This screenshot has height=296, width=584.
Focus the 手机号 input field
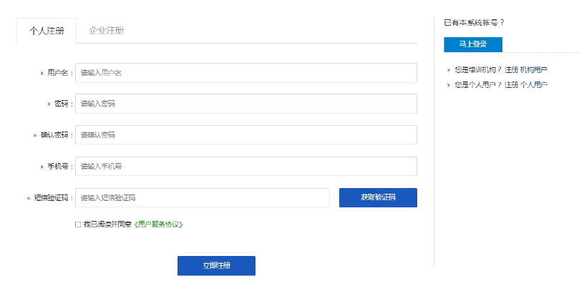[x=245, y=167]
